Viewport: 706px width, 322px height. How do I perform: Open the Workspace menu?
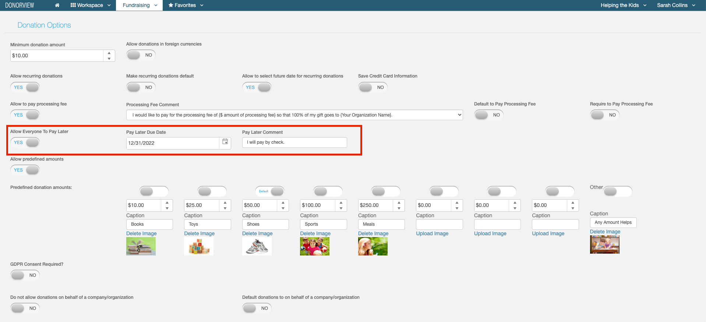click(x=91, y=5)
